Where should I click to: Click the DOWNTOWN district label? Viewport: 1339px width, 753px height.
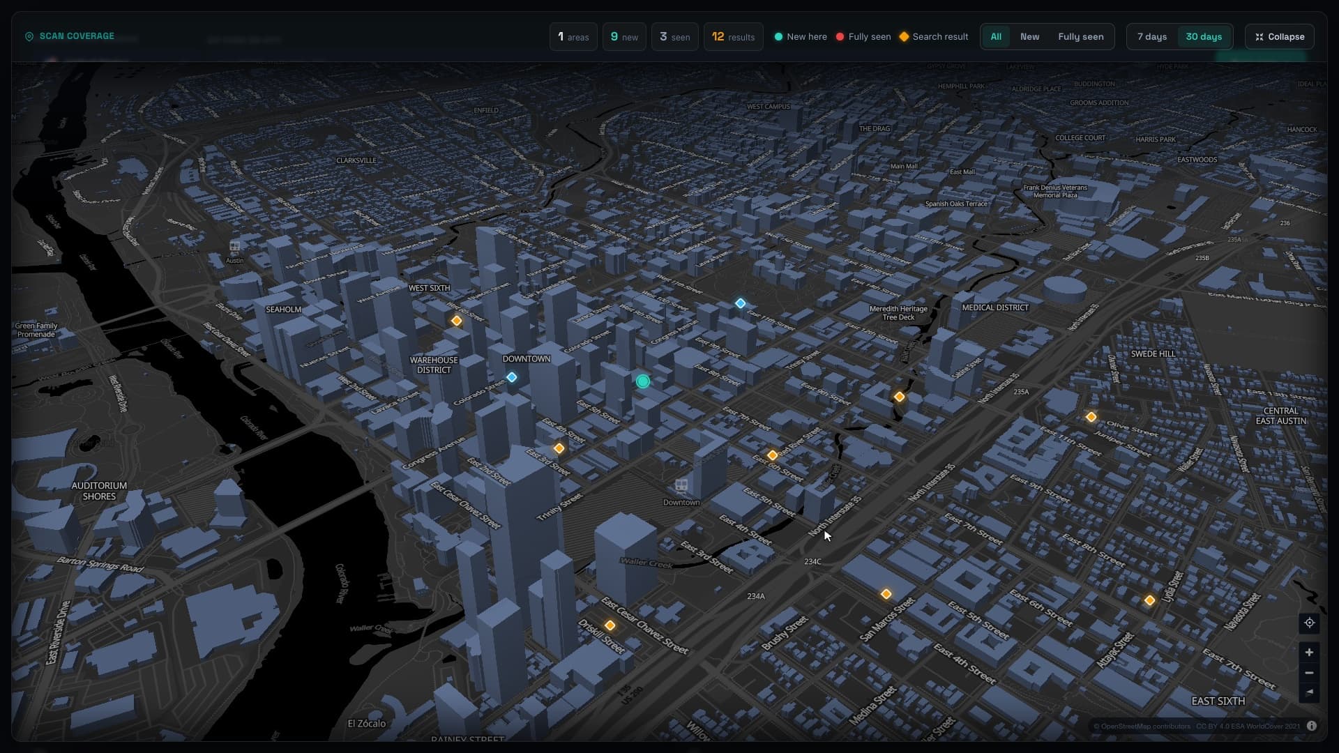(x=527, y=359)
